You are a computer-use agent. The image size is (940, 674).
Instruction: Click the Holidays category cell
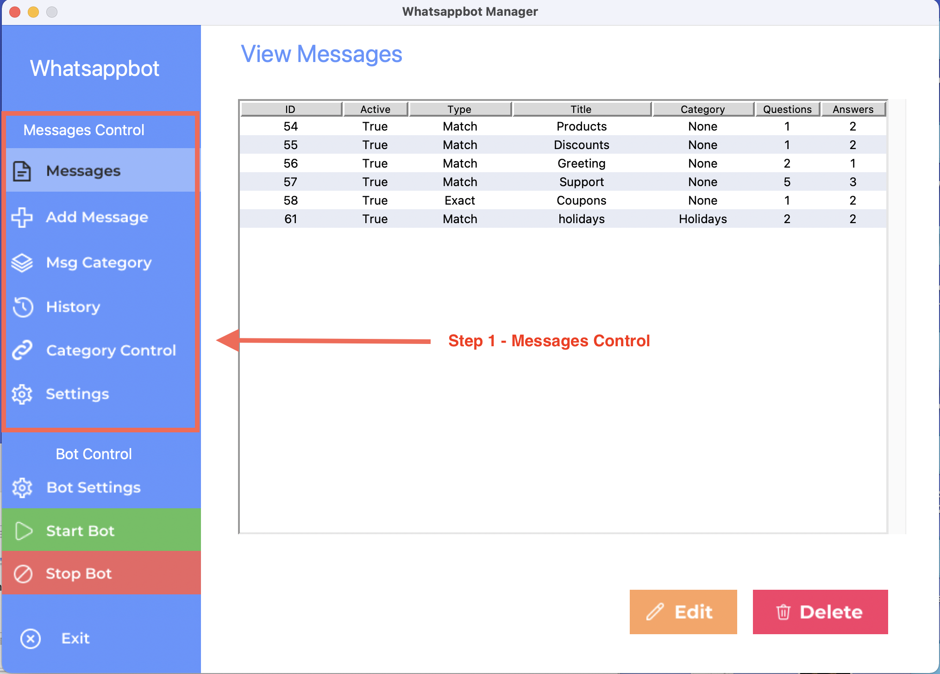[703, 219]
